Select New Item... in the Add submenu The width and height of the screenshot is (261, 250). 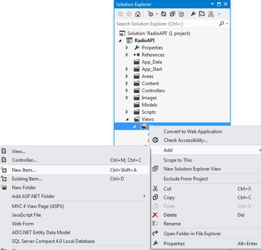pyautogui.click(x=75, y=170)
